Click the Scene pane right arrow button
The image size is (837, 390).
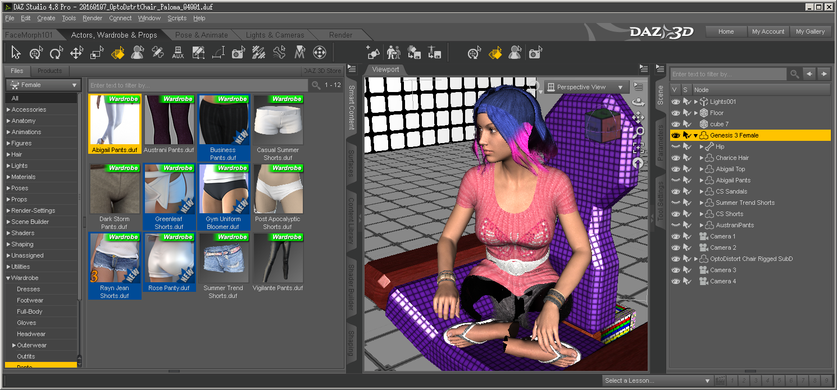coord(824,74)
